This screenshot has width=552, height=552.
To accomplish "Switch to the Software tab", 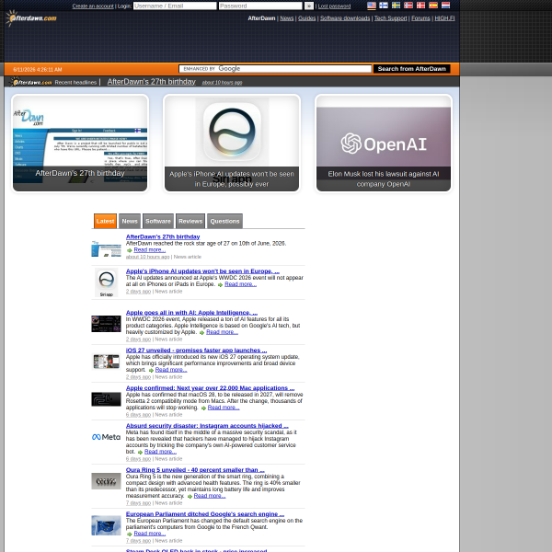I will pos(158,221).
